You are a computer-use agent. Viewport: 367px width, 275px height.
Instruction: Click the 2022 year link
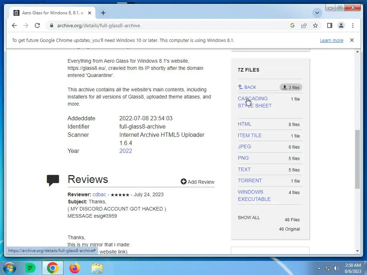[x=126, y=151]
